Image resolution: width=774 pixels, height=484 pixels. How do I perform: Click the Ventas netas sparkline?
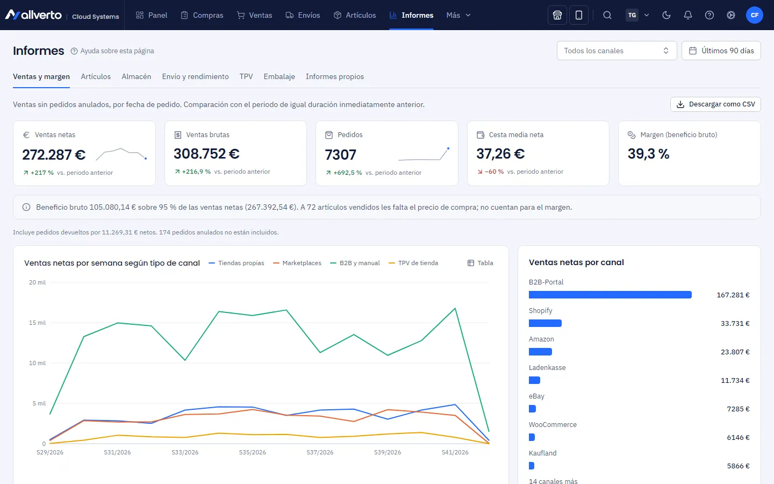click(x=121, y=154)
